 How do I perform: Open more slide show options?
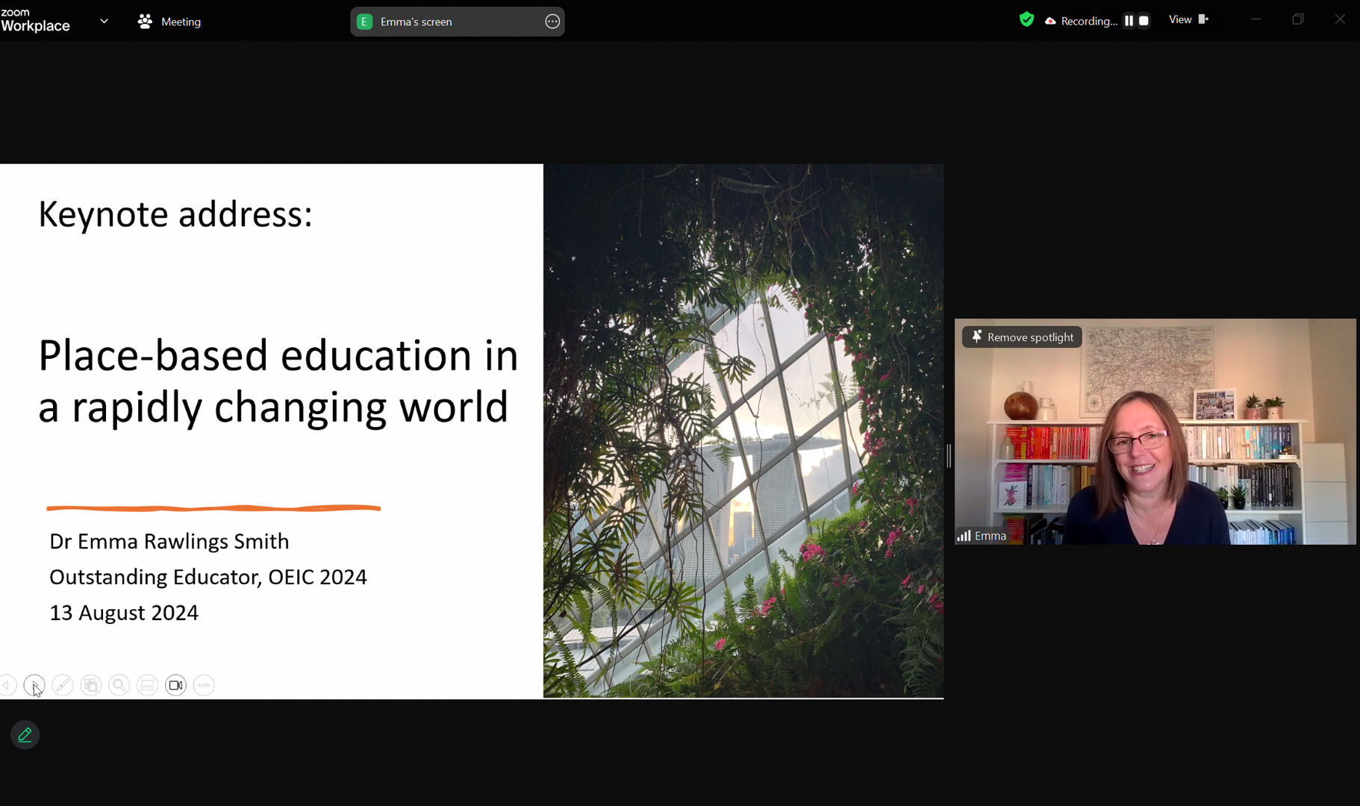tap(204, 685)
